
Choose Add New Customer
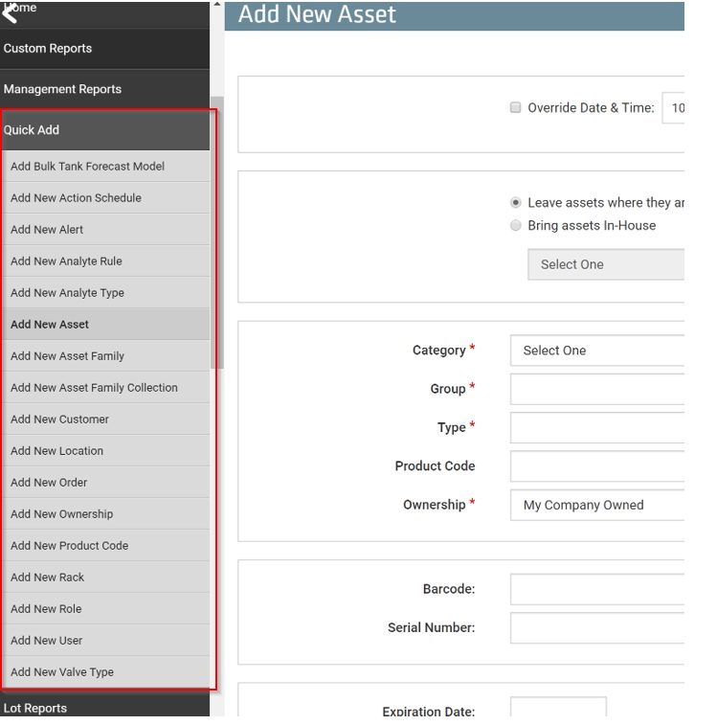click(106, 419)
